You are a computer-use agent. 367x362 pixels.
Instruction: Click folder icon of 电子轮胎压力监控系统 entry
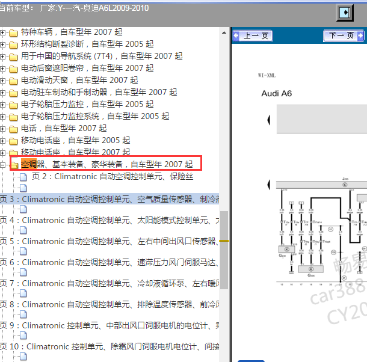click(13, 117)
